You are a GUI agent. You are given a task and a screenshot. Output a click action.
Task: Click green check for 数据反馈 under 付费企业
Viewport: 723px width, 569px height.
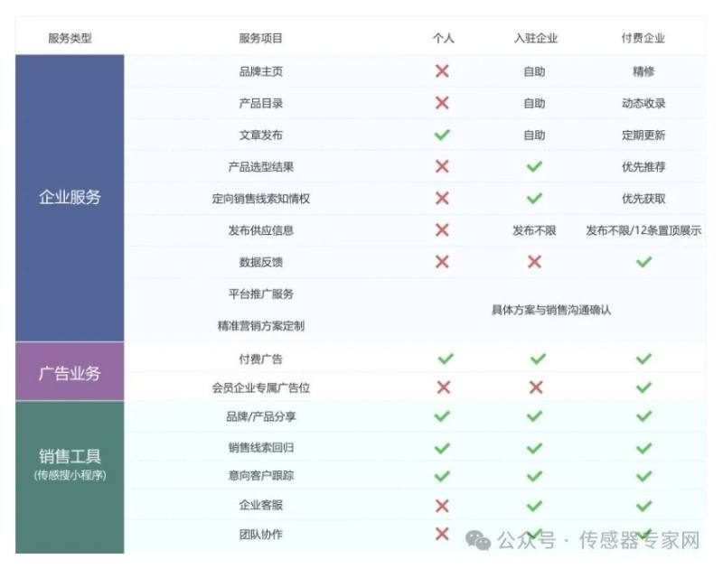pos(643,262)
